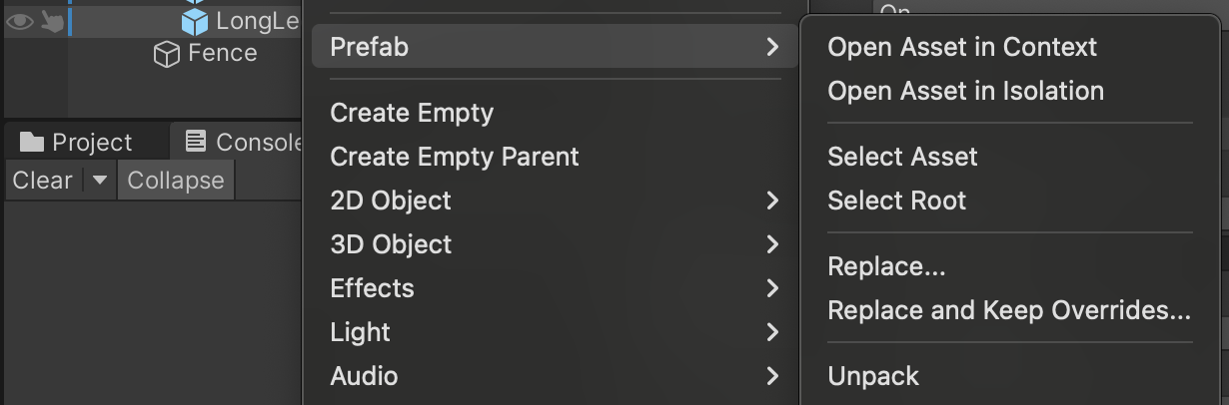1229x405 pixels.
Task: Expand the 3D Object submenu arrow
Action: pyautogui.click(x=771, y=244)
